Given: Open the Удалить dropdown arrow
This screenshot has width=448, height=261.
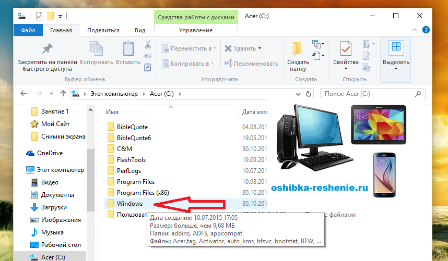Looking at the screenshot, I should (x=260, y=48).
